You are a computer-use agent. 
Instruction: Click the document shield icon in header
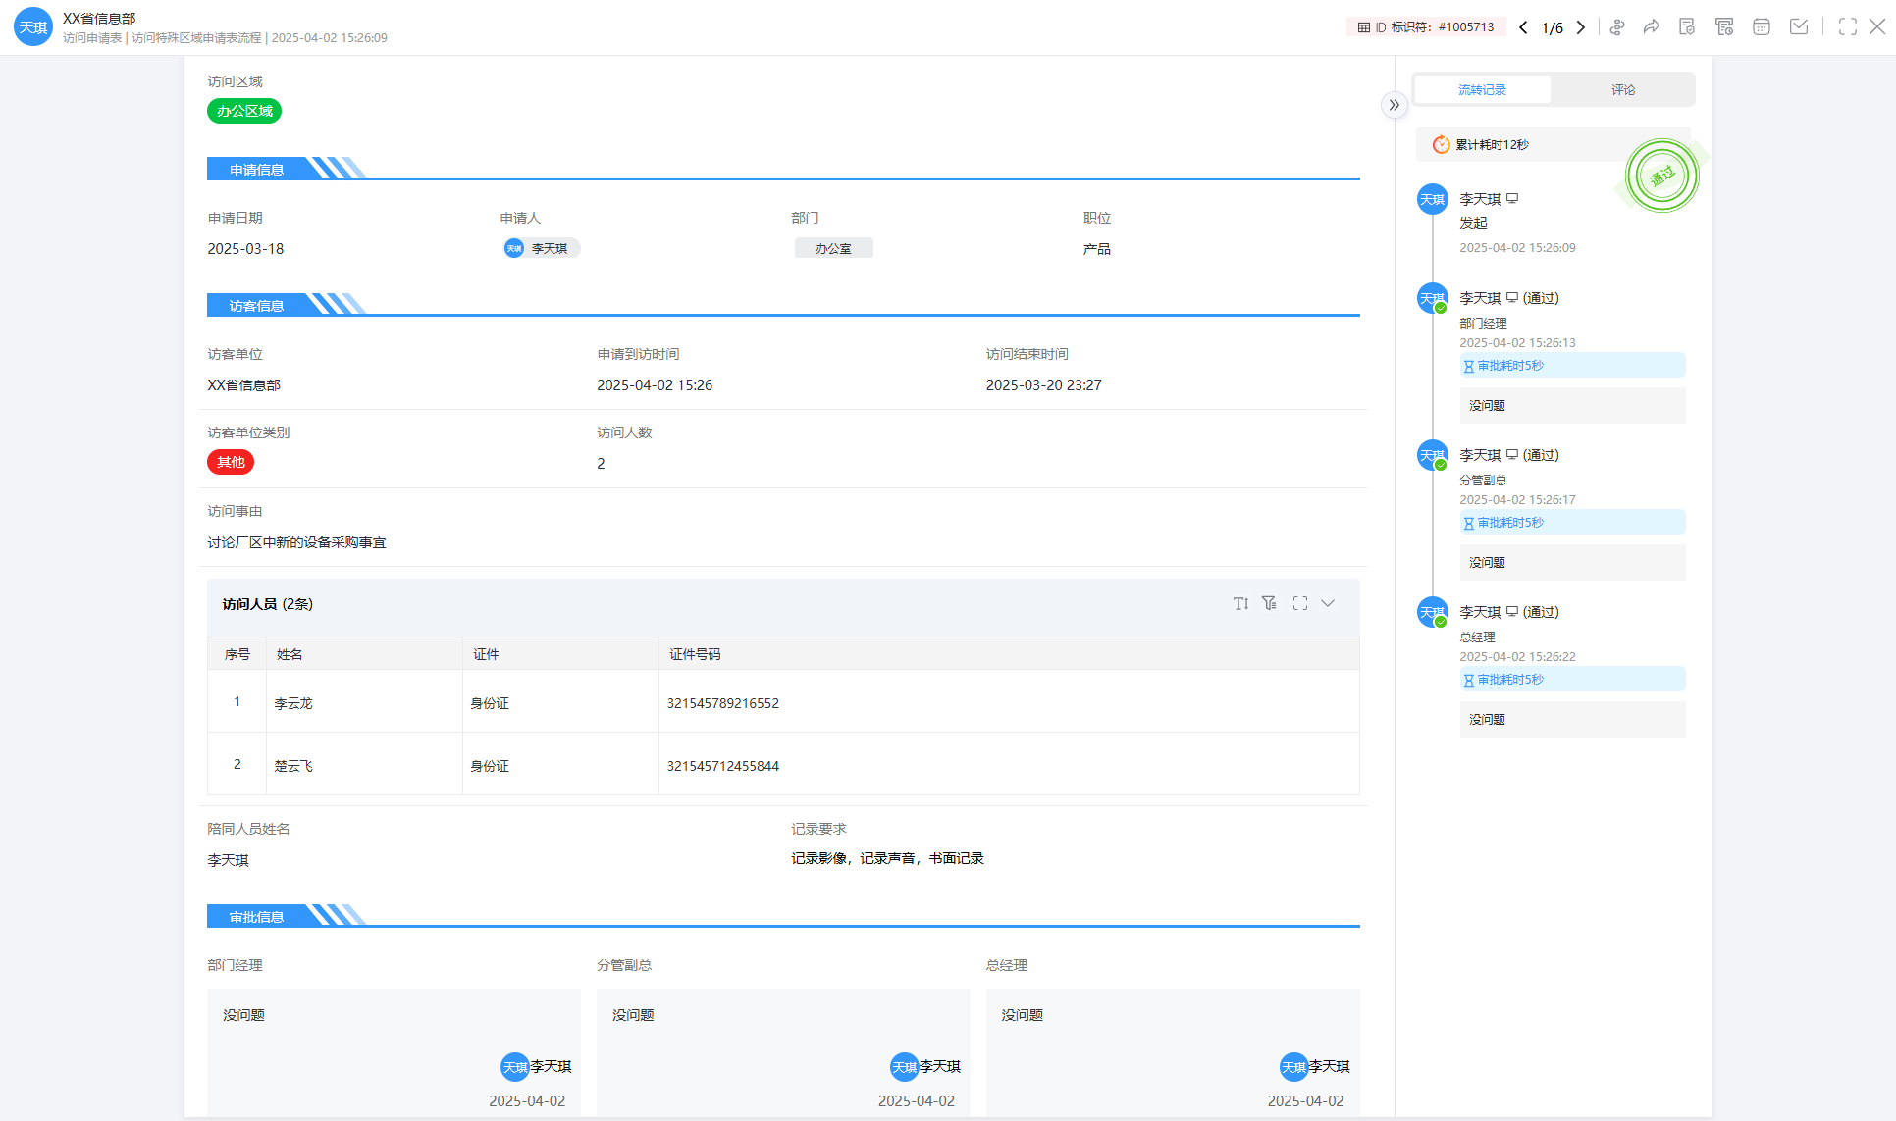click(x=1687, y=27)
